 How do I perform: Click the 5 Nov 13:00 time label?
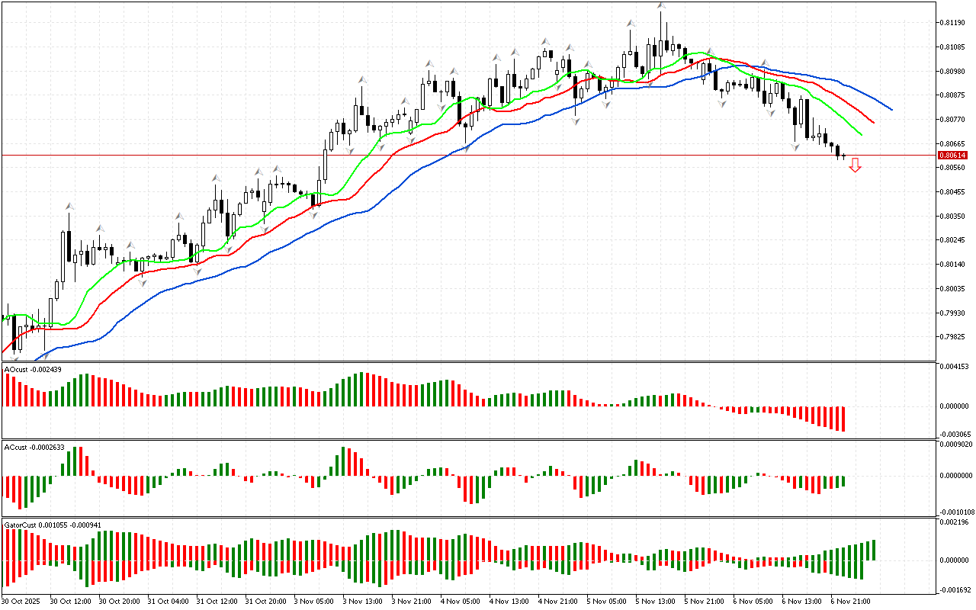656,602
